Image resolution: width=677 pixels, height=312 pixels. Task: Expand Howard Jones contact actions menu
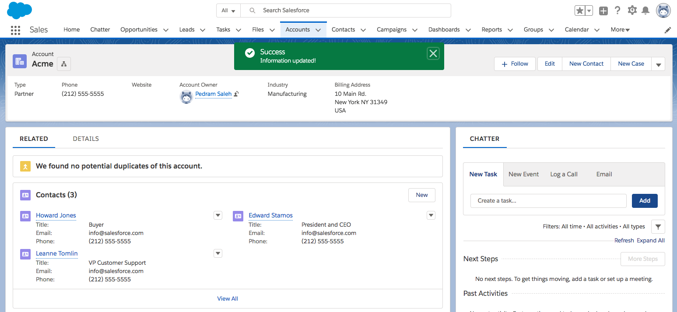tap(218, 215)
